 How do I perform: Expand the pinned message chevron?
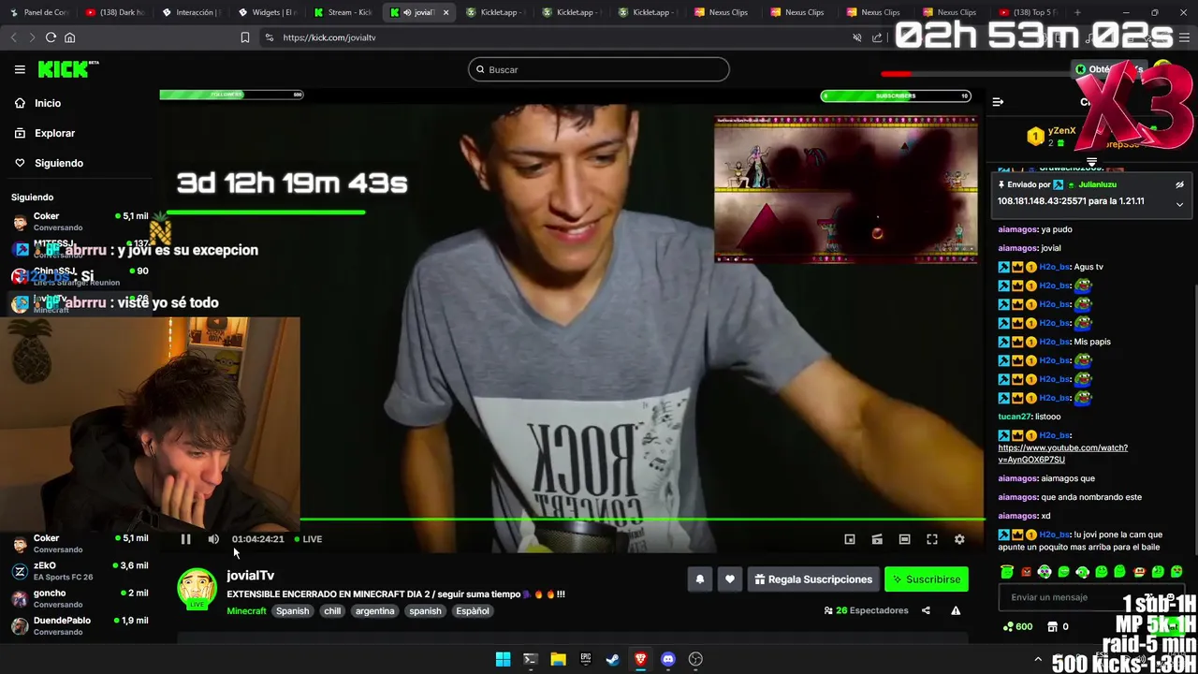tap(1179, 204)
